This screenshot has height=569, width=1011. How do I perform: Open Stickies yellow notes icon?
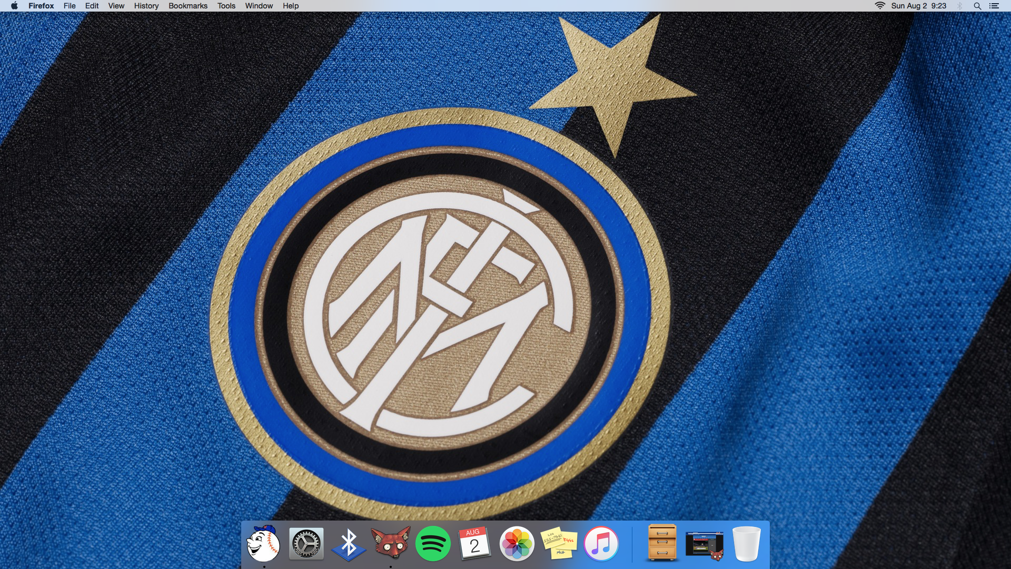click(x=559, y=543)
